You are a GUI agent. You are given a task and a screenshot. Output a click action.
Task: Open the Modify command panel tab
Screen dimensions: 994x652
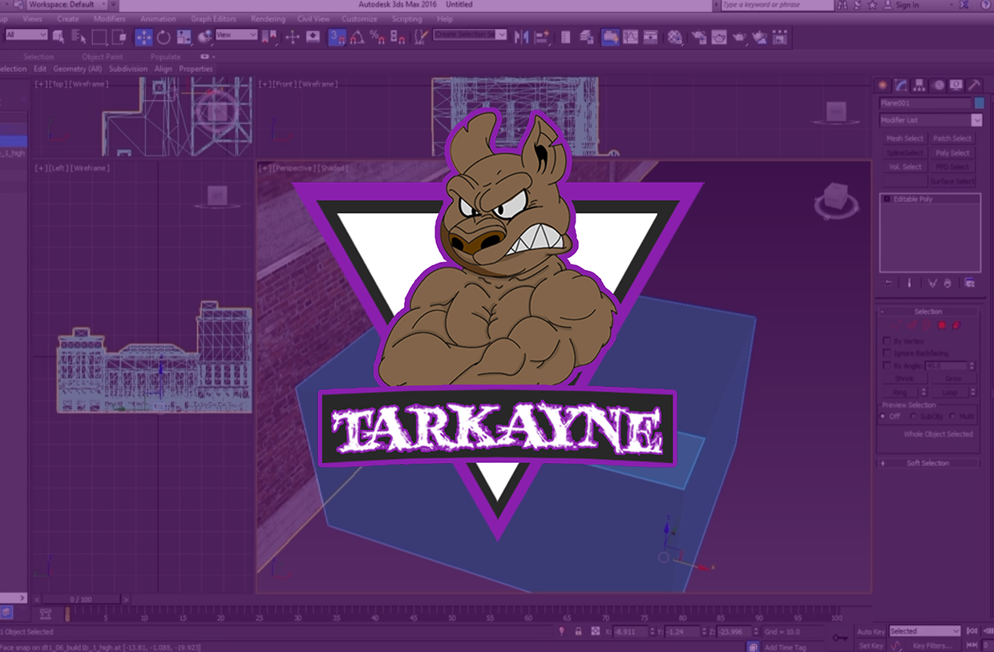(x=901, y=85)
